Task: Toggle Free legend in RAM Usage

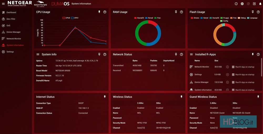Action: coord(158,18)
